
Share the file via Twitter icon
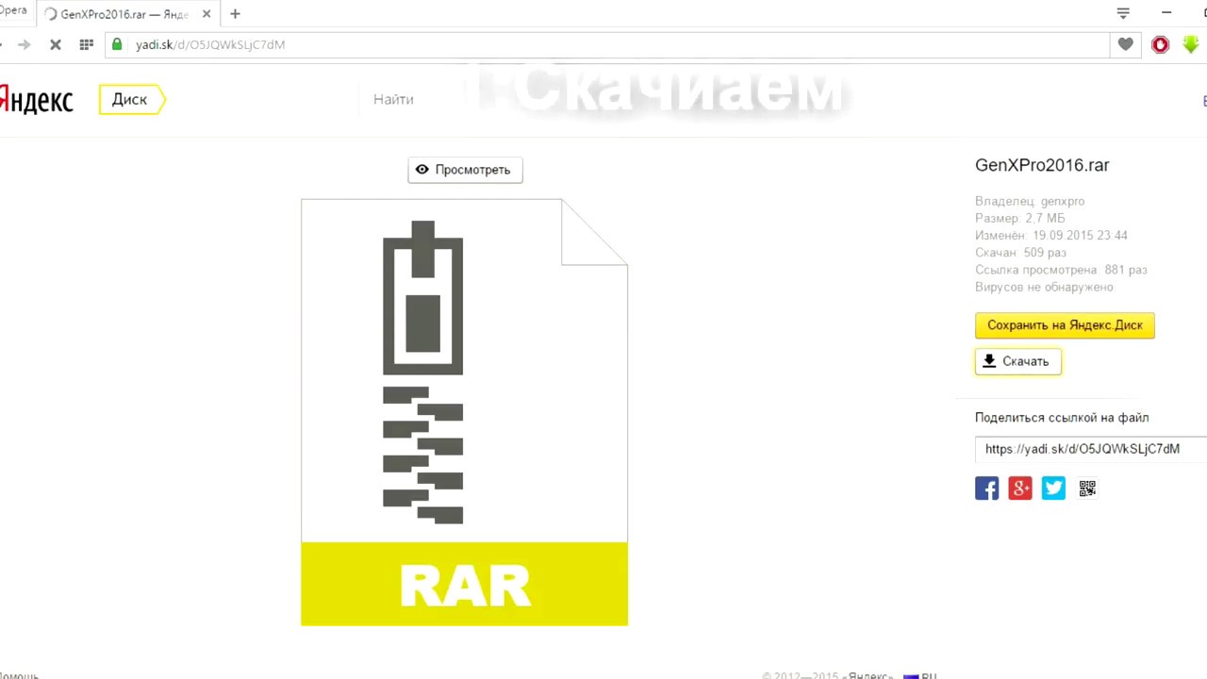[x=1053, y=489]
